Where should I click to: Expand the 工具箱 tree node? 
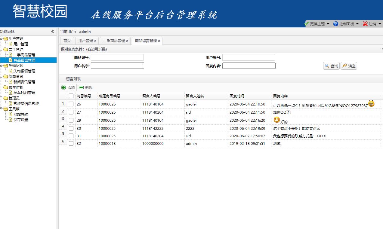tap(2, 109)
